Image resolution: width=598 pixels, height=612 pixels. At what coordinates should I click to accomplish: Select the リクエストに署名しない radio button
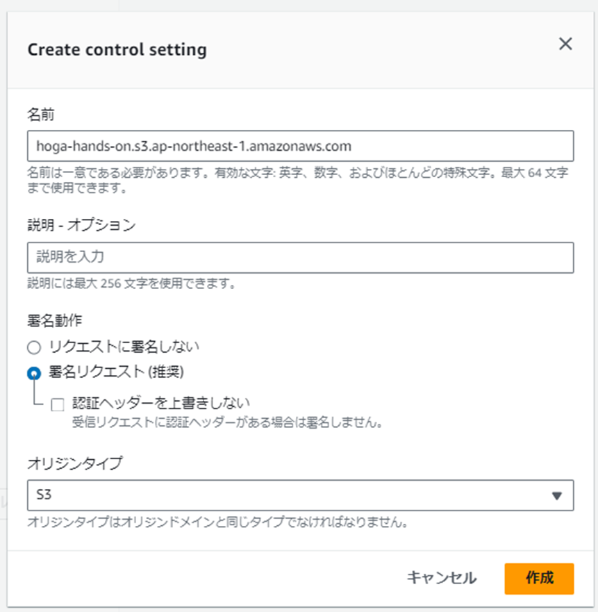[x=34, y=347]
